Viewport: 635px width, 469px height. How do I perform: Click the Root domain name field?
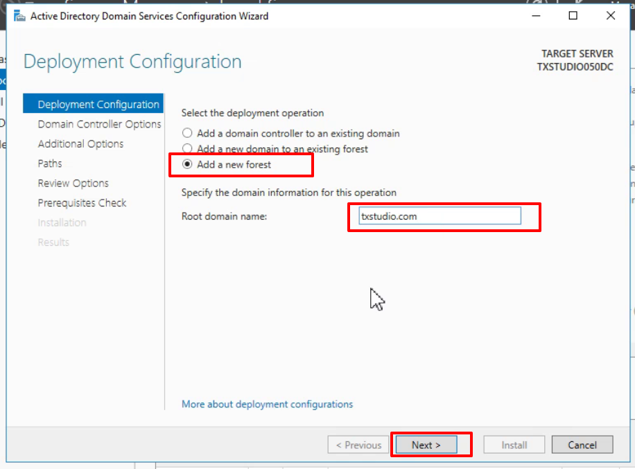440,216
